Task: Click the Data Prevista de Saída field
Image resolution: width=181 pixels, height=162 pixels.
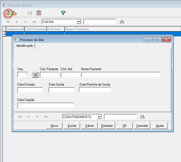Action: pos(95,90)
